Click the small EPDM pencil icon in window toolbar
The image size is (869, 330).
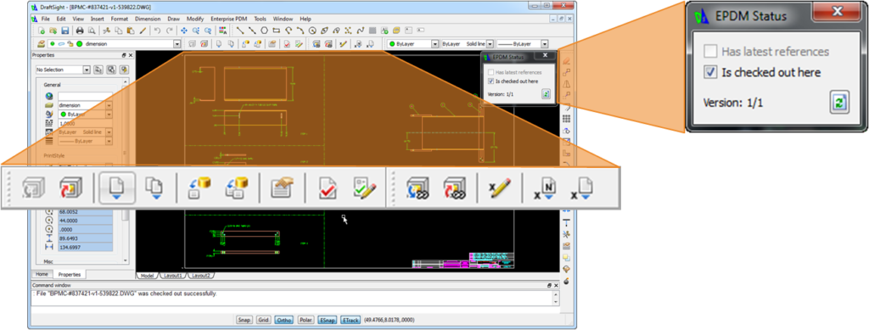[x=343, y=44]
